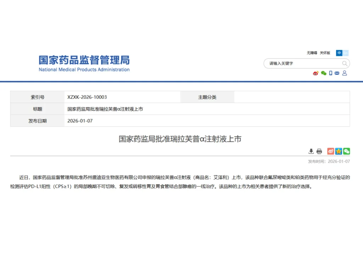
Task: Click the 主题分类 table header cell
Action: pos(207,97)
